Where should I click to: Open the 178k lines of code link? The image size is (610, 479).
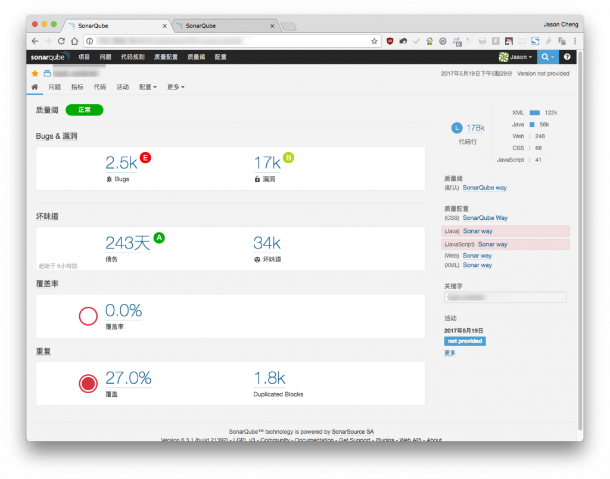click(x=475, y=128)
